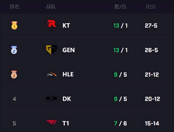Viewport: 174px width, 132px height.
Task: Click KT's 27-5 score
Action: [151, 25]
